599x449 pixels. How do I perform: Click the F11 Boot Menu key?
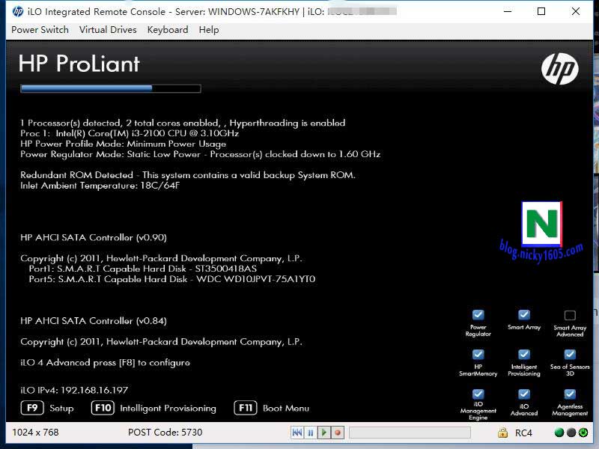click(x=246, y=408)
